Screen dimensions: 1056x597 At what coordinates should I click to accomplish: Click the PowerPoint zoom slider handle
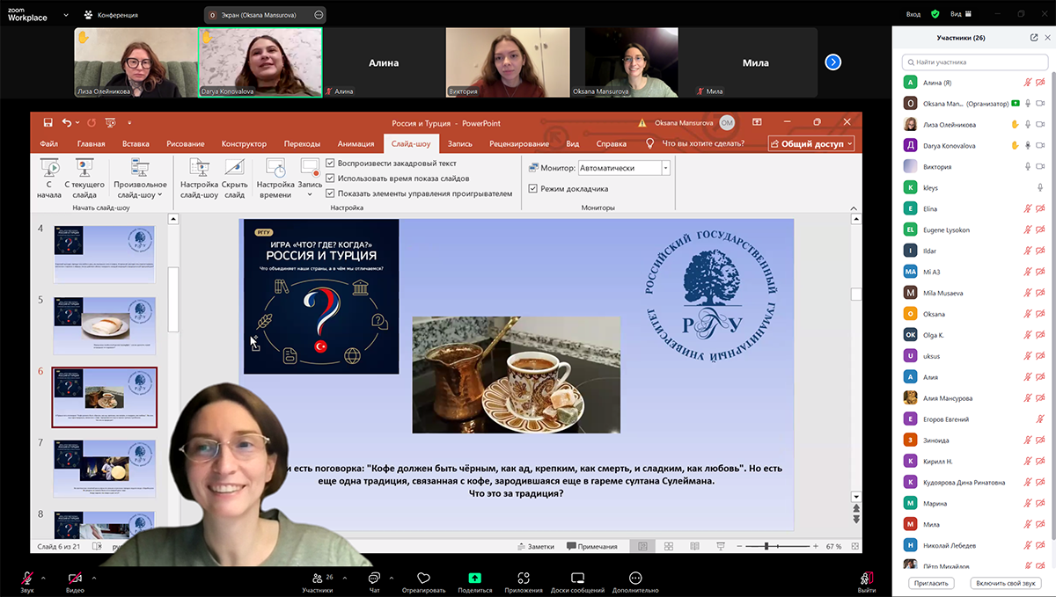768,546
